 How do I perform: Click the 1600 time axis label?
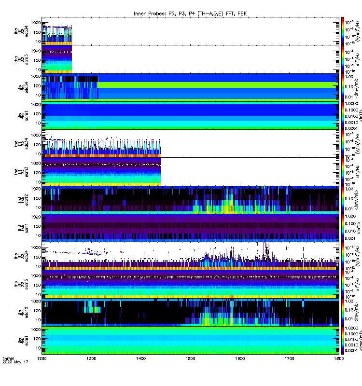pyautogui.click(x=240, y=358)
